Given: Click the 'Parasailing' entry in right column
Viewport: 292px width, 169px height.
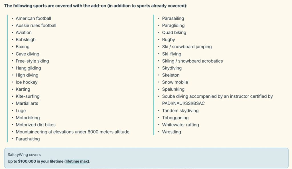Looking at the screenshot, I should tap(173, 19).
